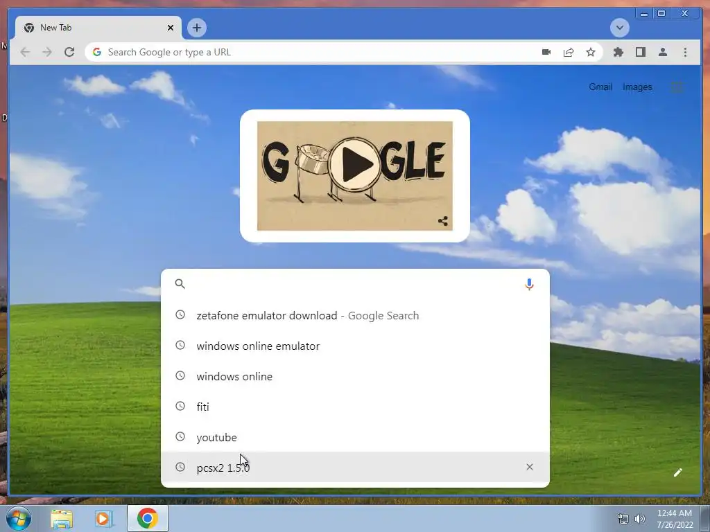Click inside the Google search box
710x532 pixels.
pyautogui.click(x=355, y=284)
